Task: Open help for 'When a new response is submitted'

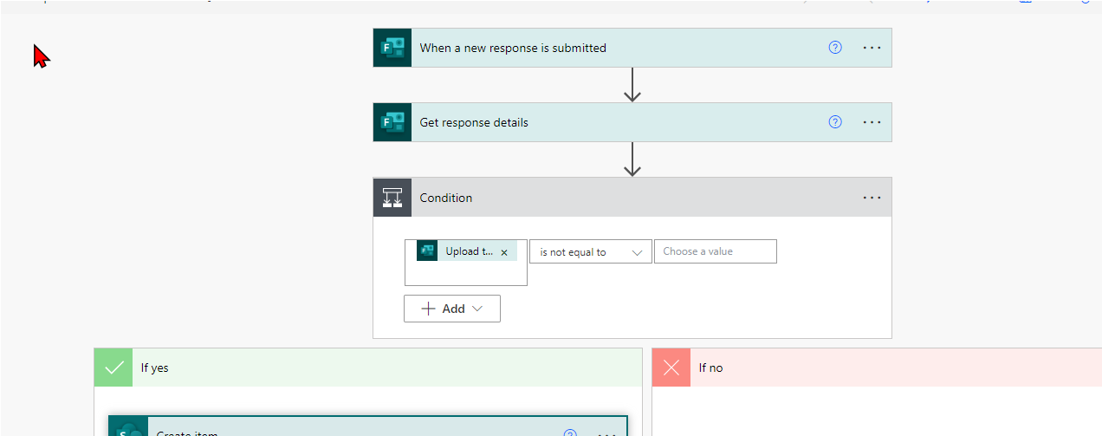Action: [835, 48]
